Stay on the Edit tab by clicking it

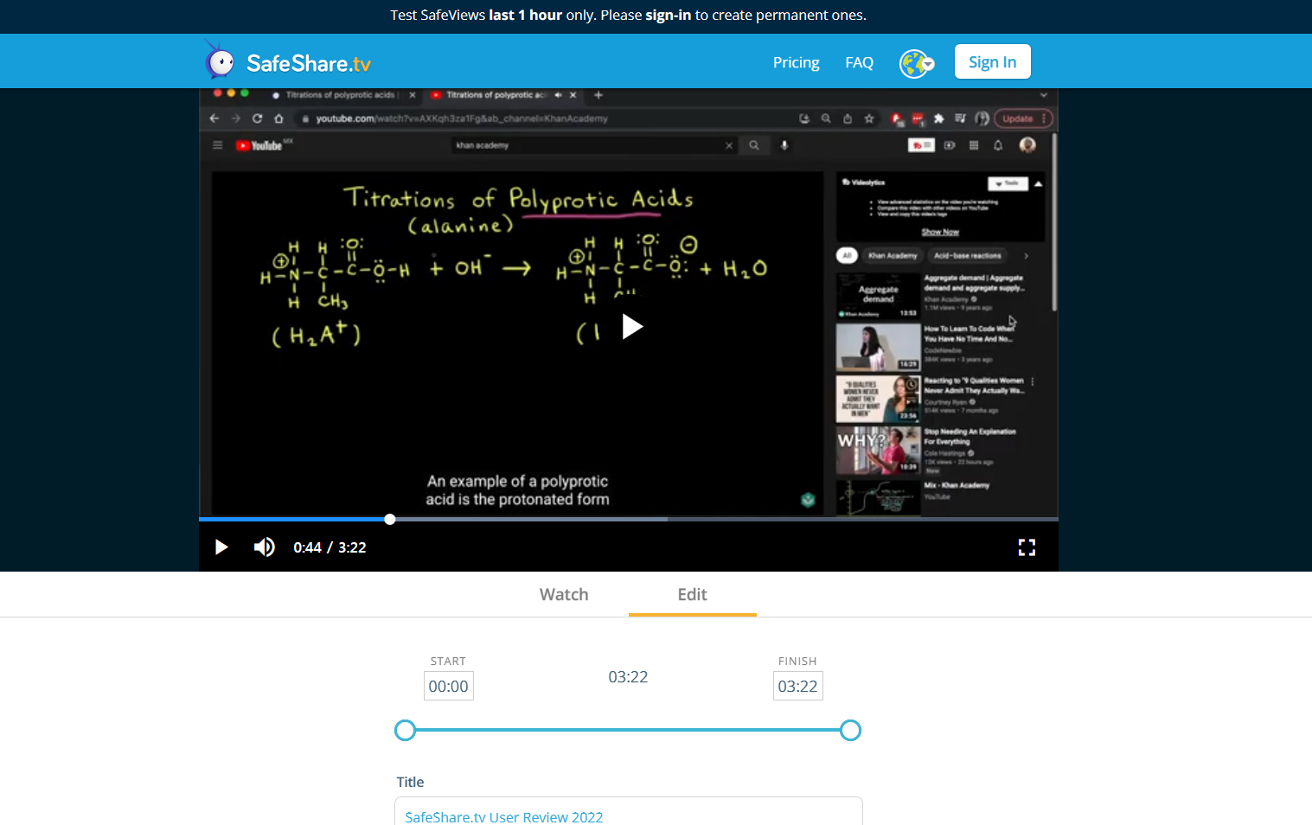tap(692, 594)
